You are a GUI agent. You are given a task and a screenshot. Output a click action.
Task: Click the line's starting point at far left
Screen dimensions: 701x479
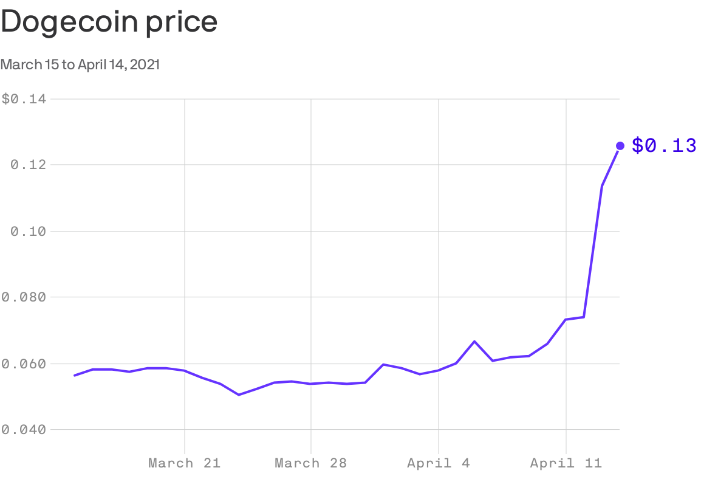75,375
